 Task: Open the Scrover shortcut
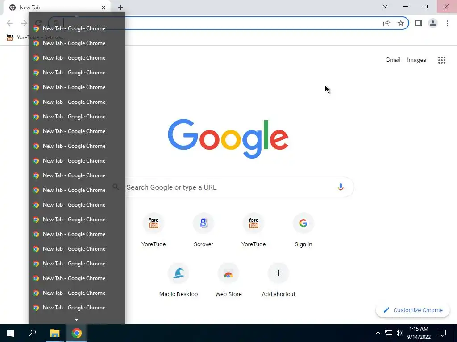pos(204,230)
